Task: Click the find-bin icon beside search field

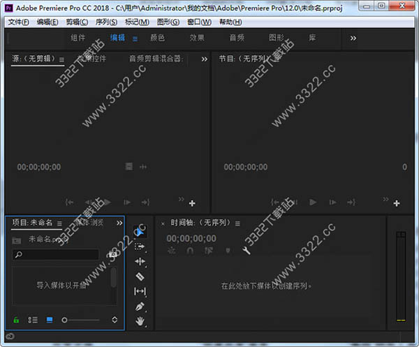Action: 112,254
